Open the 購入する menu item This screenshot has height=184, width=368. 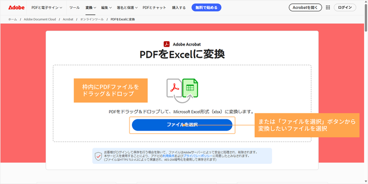point(179,7)
